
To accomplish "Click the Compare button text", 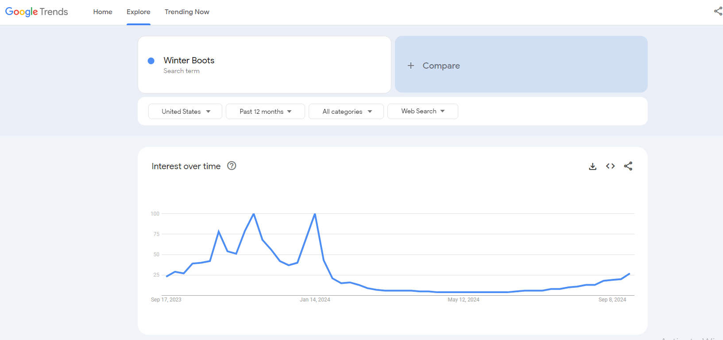I will [441, 66].
